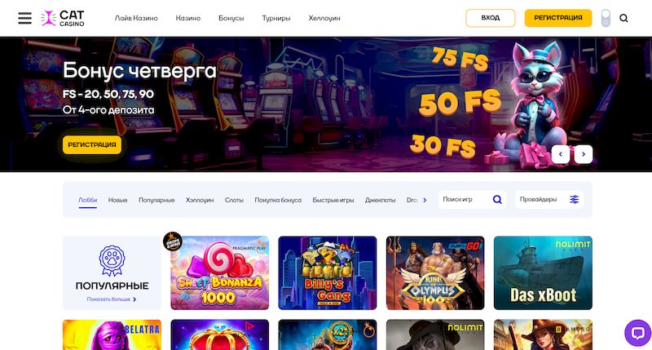Viewport: 652px width, 350px height.
Task: Switch to the Слоты tab
Action: (x=234, y=200)
